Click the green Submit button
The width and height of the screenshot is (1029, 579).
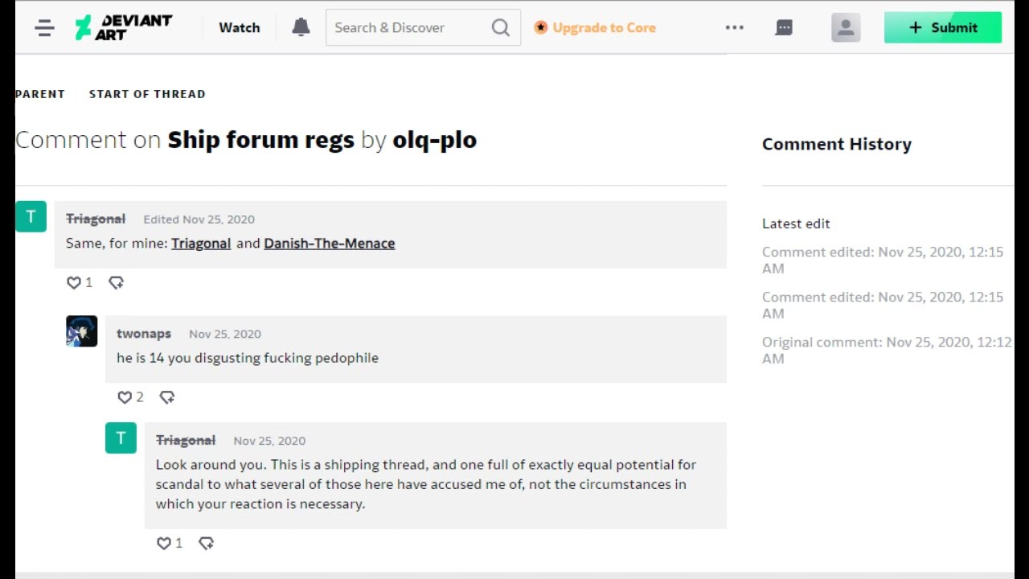pos(943,27)
